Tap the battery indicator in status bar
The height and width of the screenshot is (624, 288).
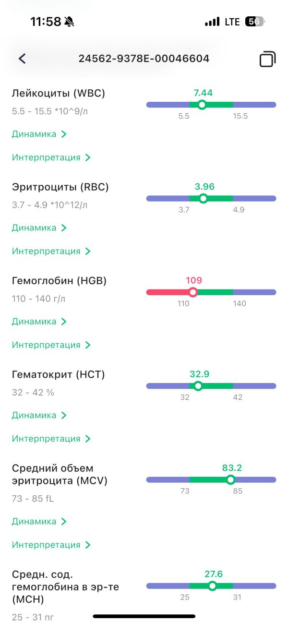pos(254,22)
